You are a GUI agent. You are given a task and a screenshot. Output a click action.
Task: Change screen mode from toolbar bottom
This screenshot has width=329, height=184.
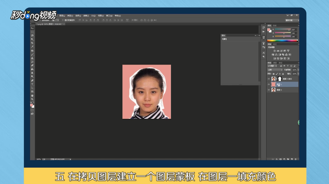pyautogui.click(x=32, y=114)
